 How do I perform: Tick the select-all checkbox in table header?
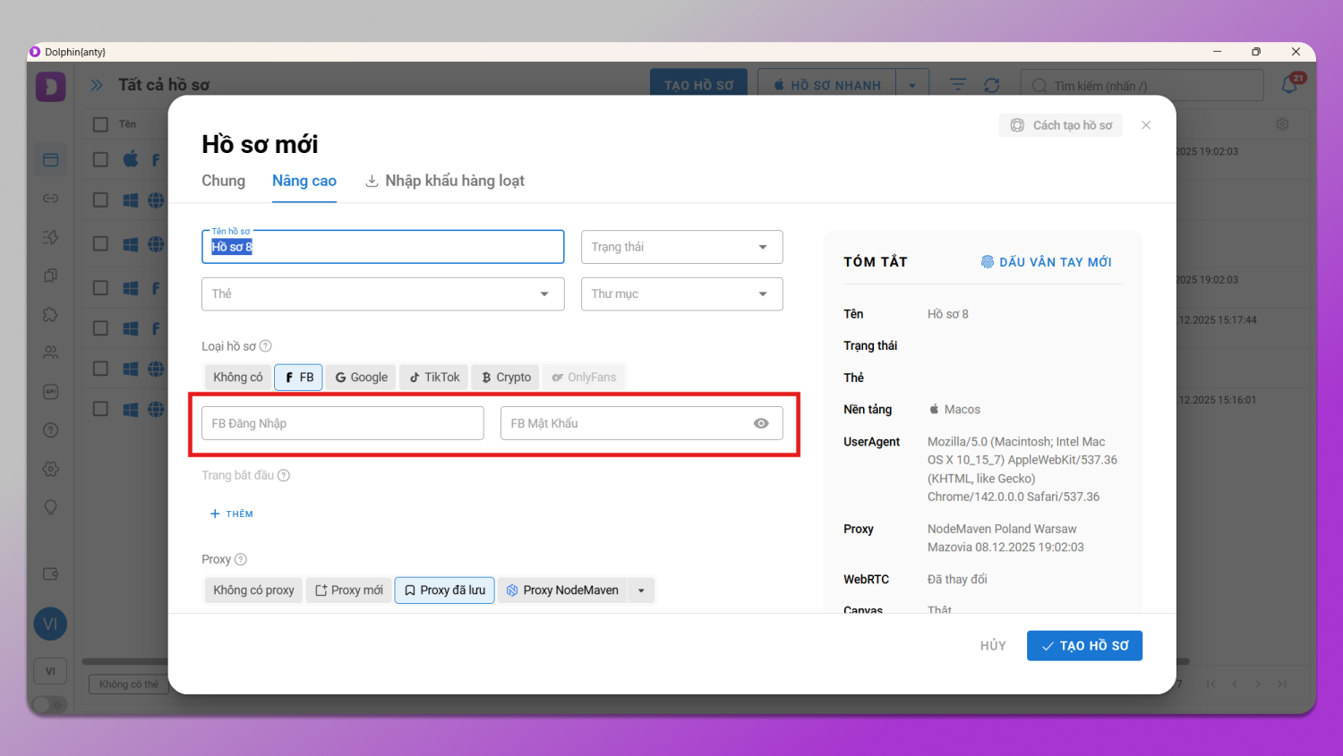[101, 124]
